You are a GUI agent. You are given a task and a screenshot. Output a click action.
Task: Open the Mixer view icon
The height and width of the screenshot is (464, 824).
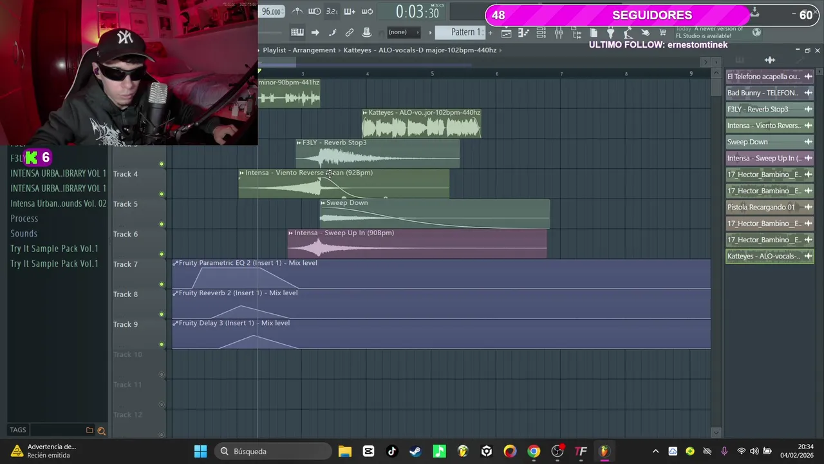[558, 32]
